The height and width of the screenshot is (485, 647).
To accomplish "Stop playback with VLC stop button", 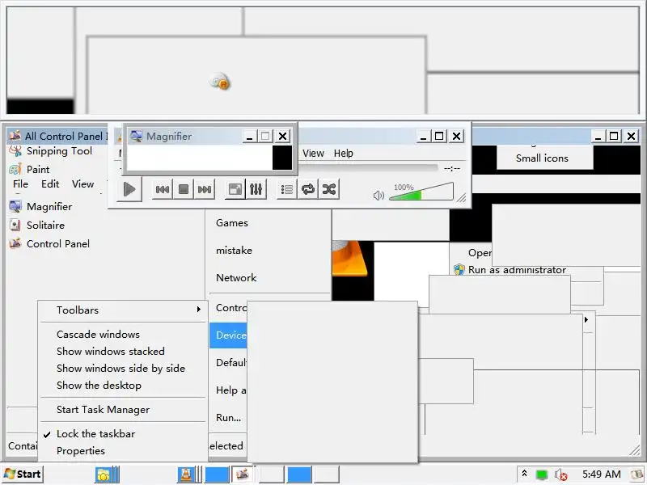I will pos(184,189).
